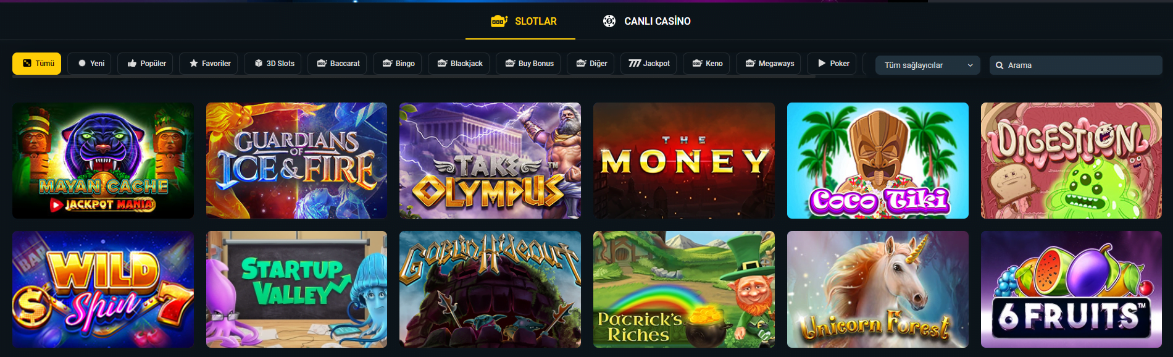The width and height of the screenshot is (1173, 357).
Task: Click the search magnifier icon
Action: point(999,65)
